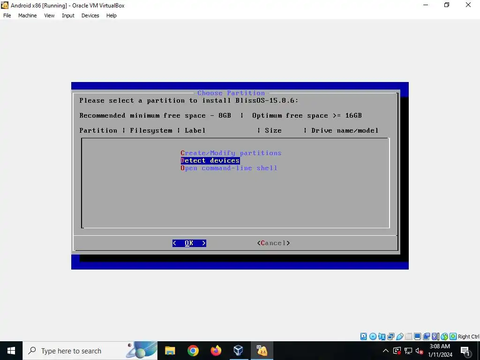Open the View menu
The image size is (480, 360).
pos(49,15)
